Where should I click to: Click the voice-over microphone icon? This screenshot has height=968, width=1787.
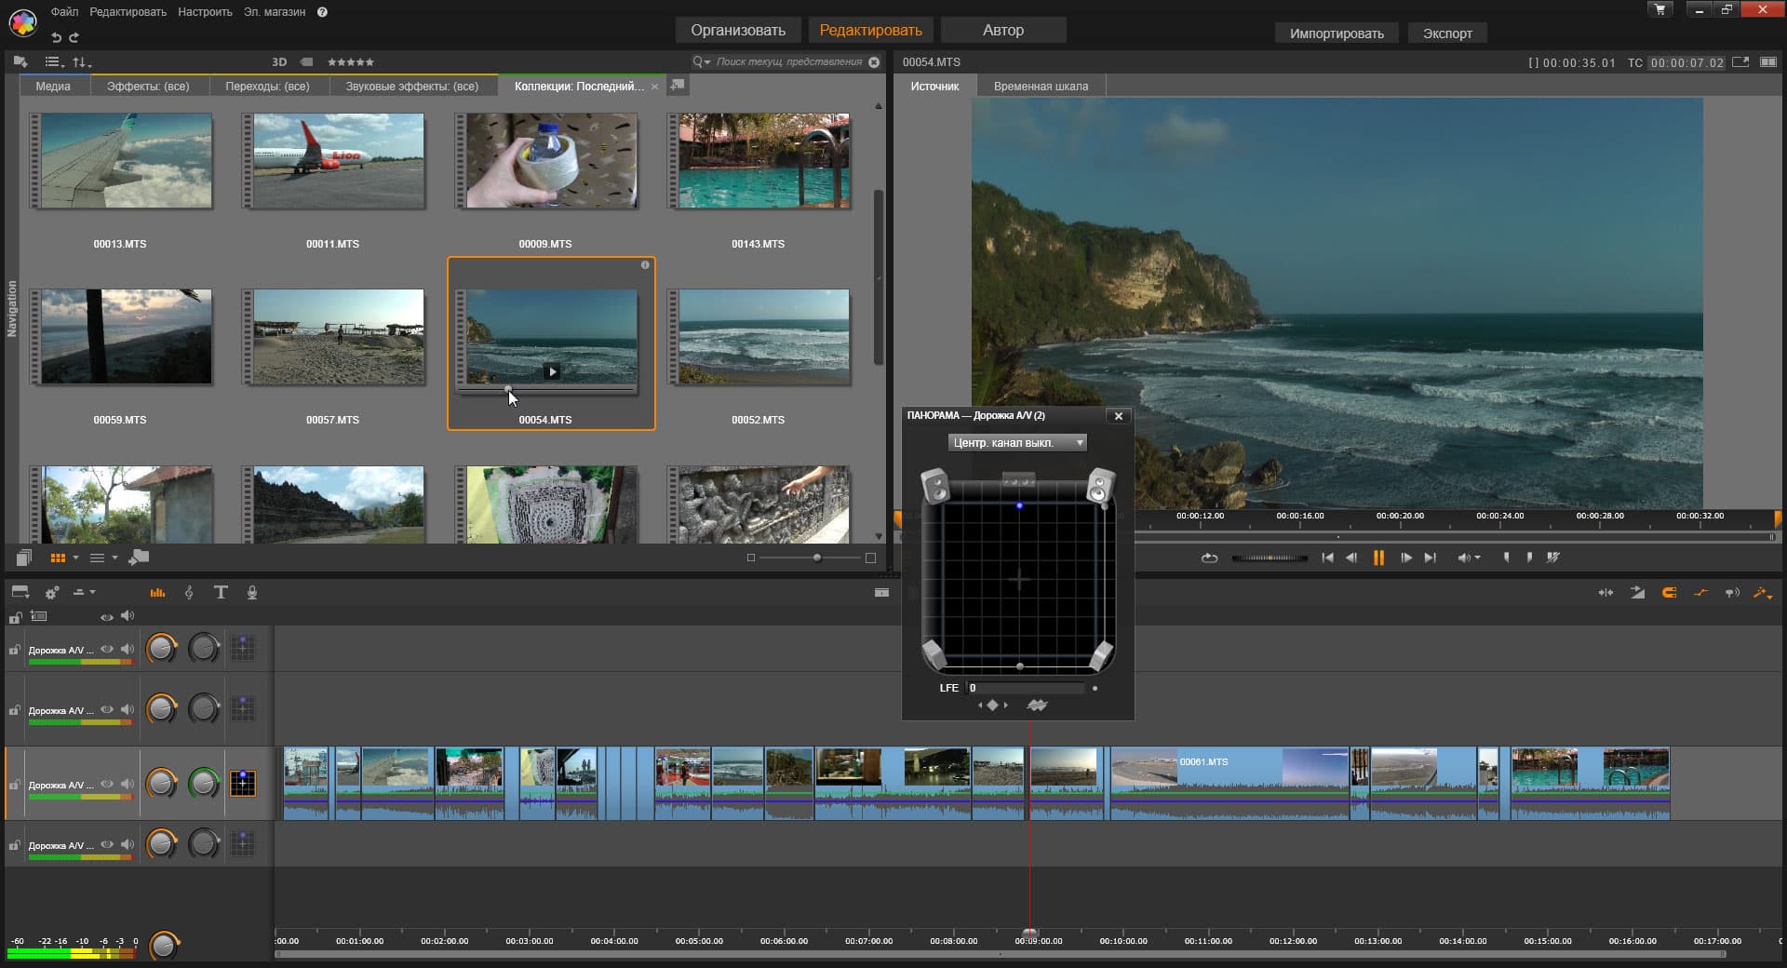tap(252, 593)
